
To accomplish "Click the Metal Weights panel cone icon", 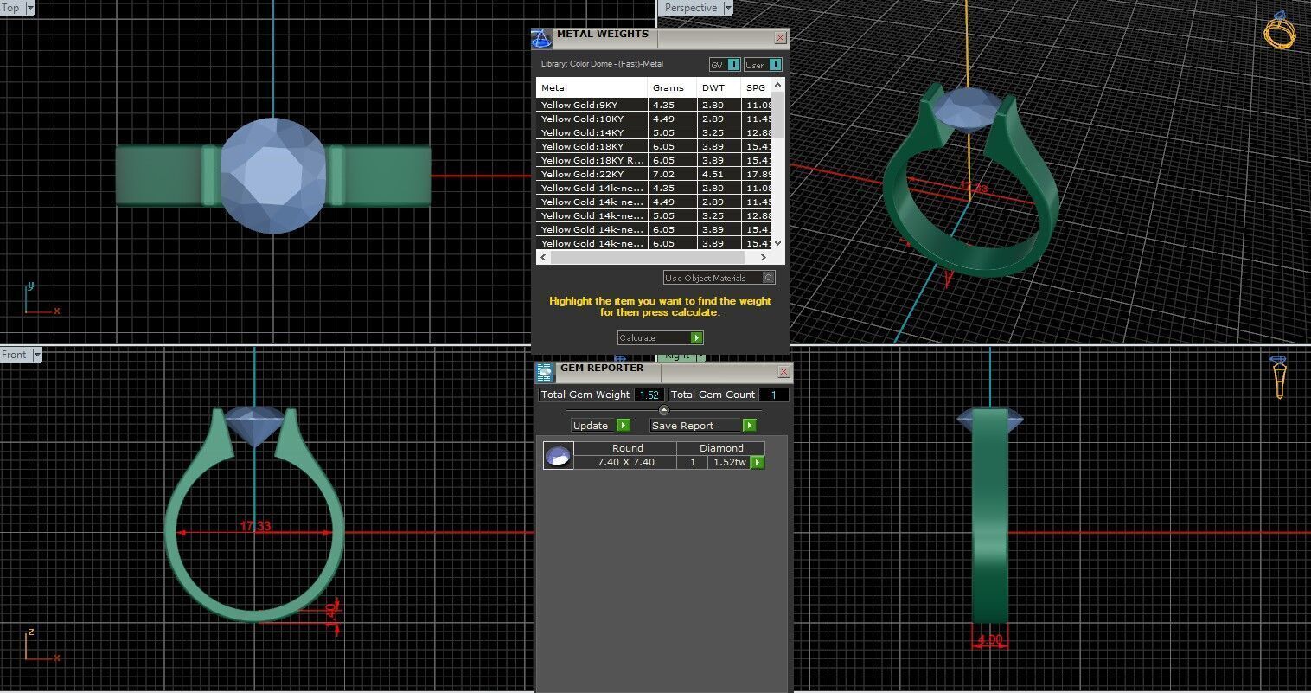I will pyautogui.click(x=541, y=39).
